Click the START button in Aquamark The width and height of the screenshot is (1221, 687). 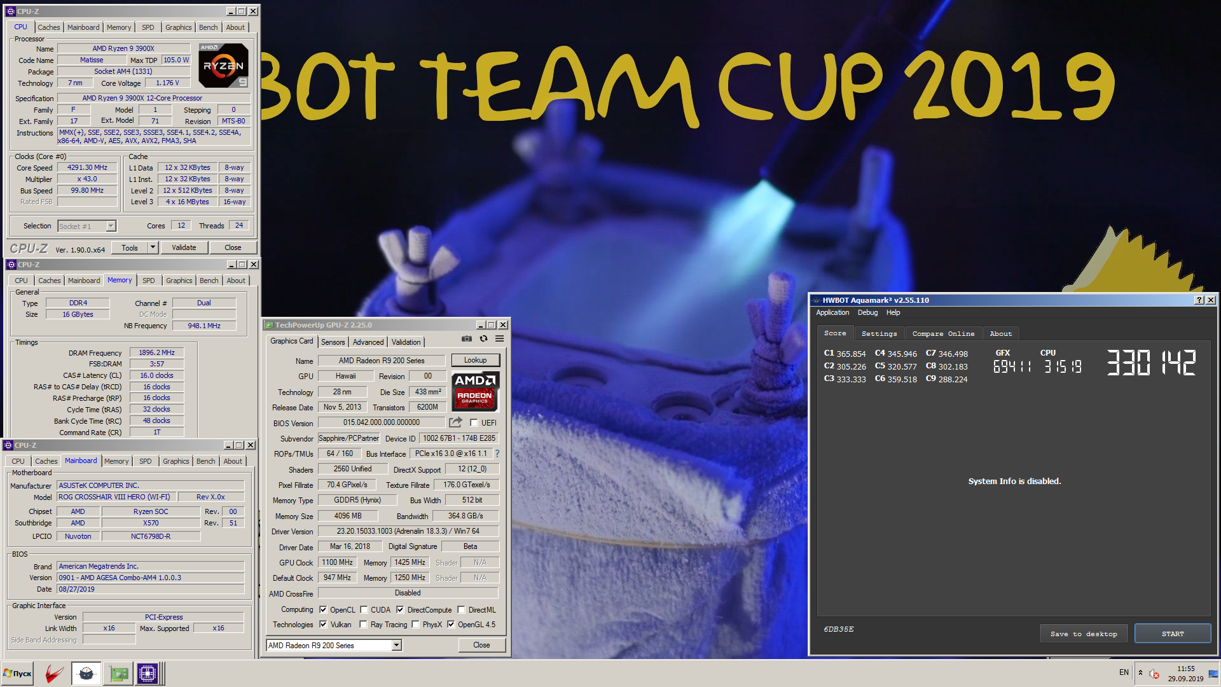click(x=1173, y=634)
